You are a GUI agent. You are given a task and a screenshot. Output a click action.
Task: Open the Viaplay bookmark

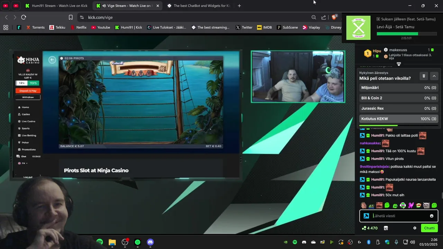coord(311,27)
